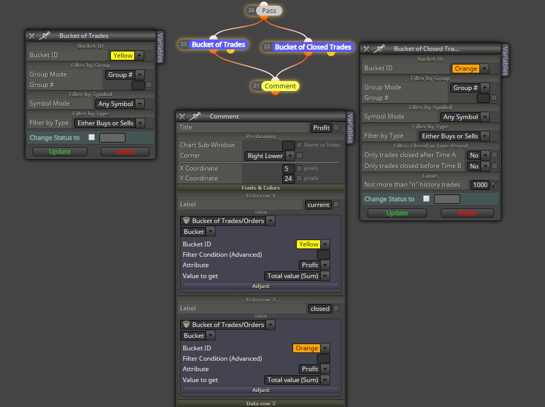The height and width of the screenshot is (407, 545).
Task: Select the Pass node
Action: click(x=269, y=10)
